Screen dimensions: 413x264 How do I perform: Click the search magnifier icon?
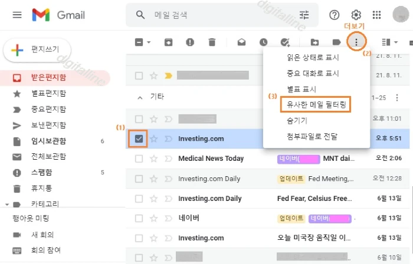pos(140,15)
